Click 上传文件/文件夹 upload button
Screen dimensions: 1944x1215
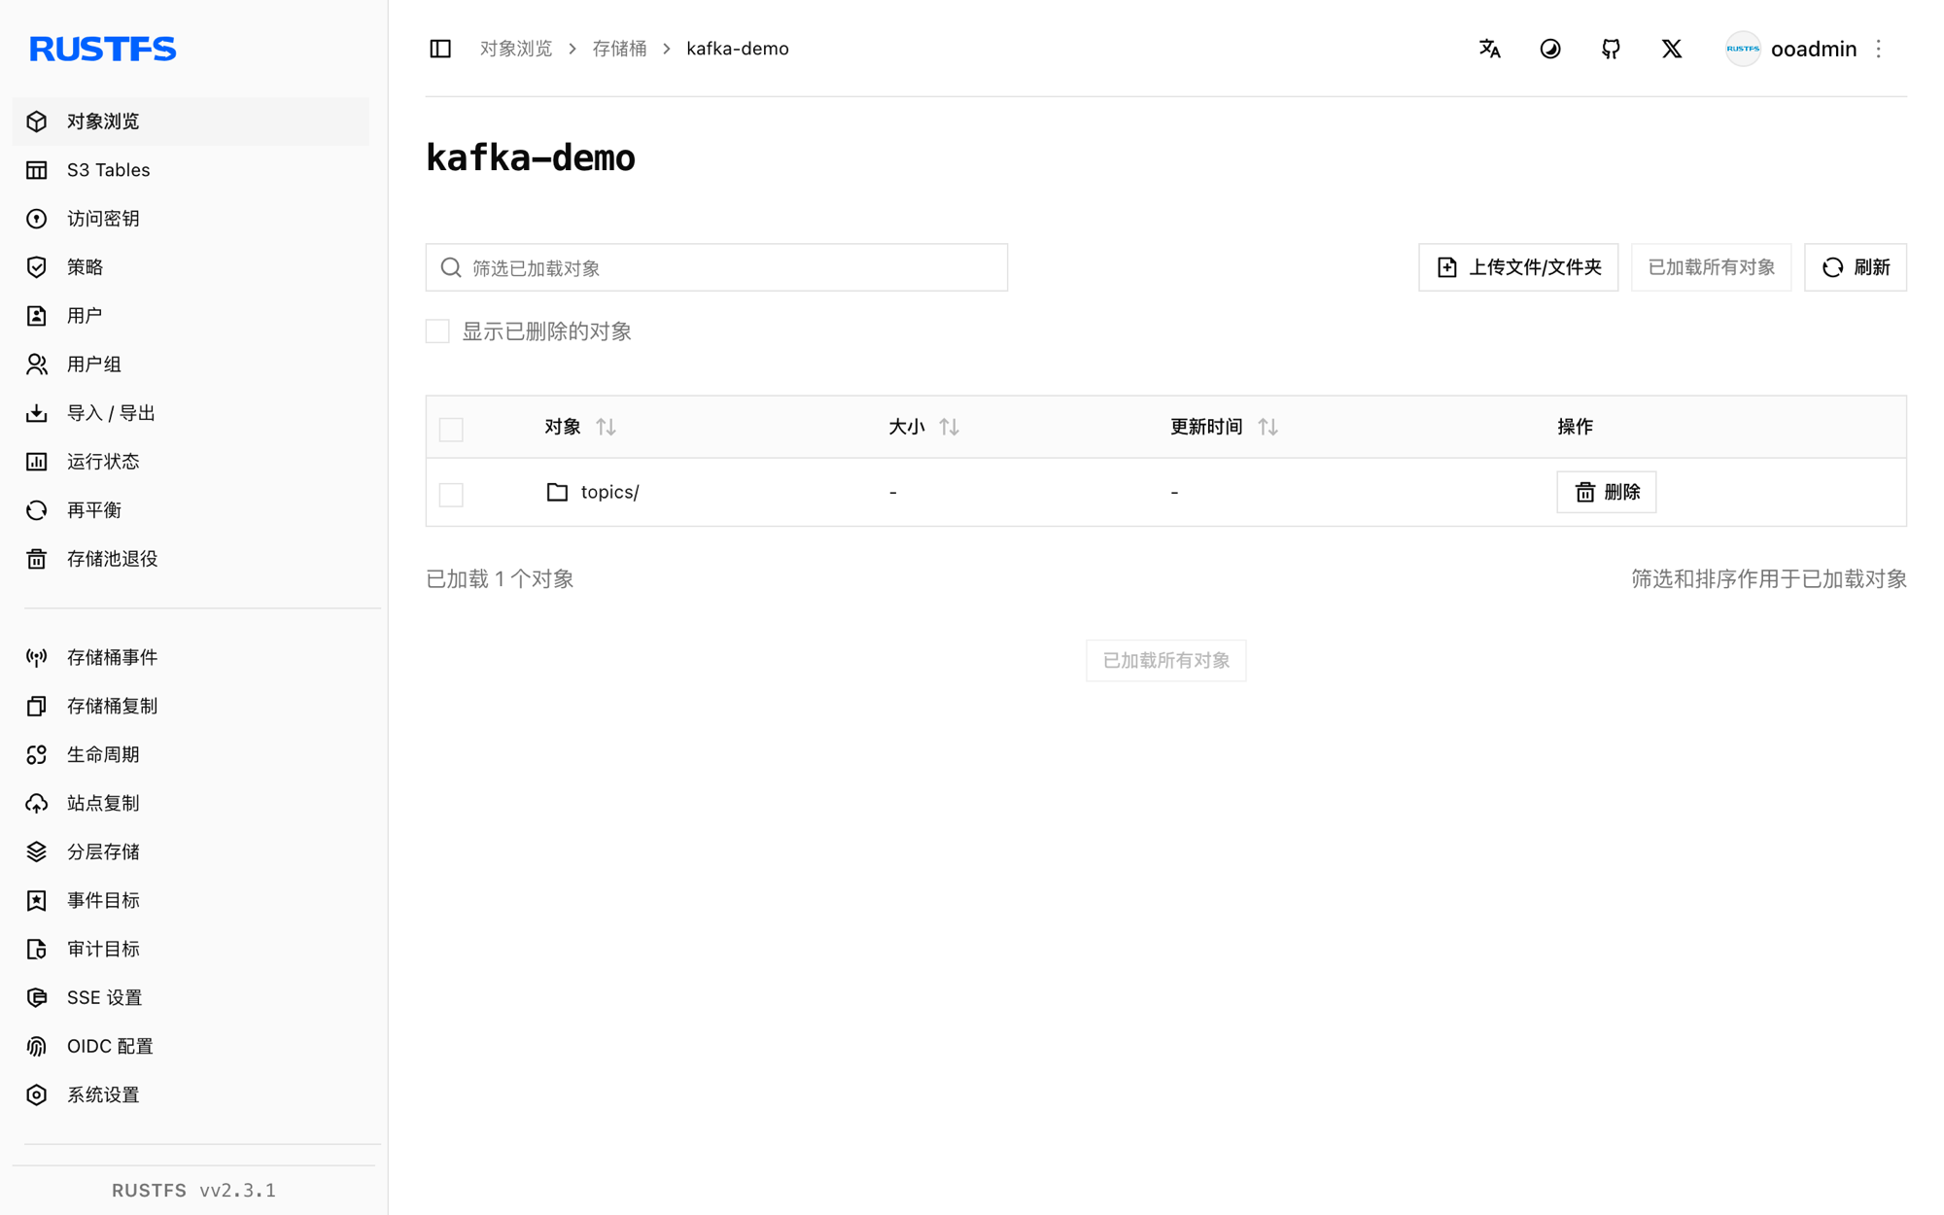(1518, 267)
